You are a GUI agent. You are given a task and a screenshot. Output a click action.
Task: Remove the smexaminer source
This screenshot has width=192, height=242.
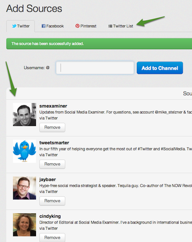(52, 127)
